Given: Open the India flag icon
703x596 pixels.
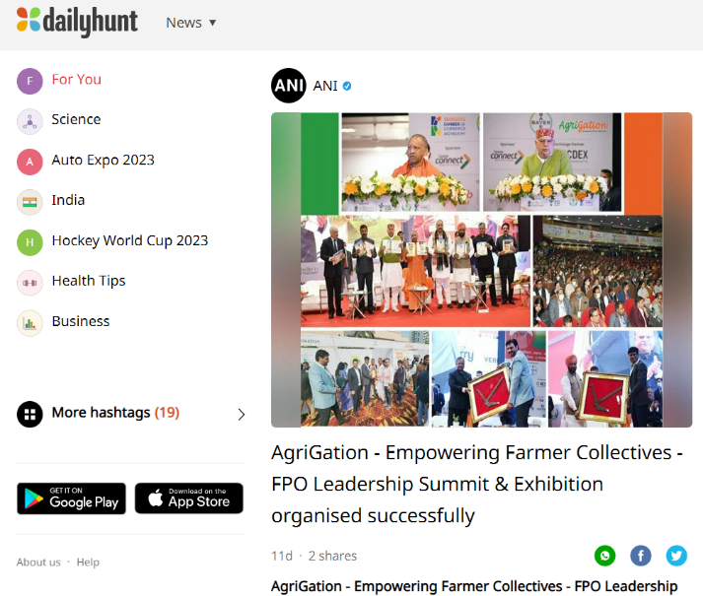Looking at the screenshot, I should pos(30,202).
